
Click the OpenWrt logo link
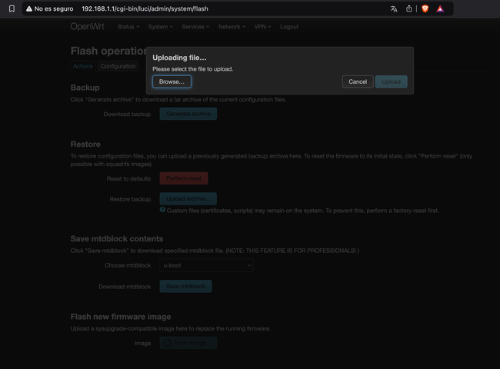coord(88,26)
